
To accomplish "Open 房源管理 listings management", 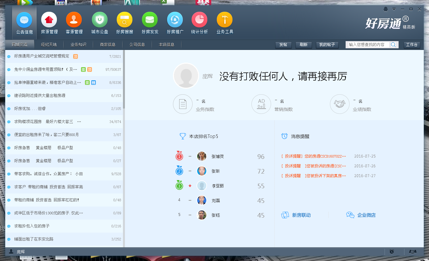I will click(x=49, y=23).
